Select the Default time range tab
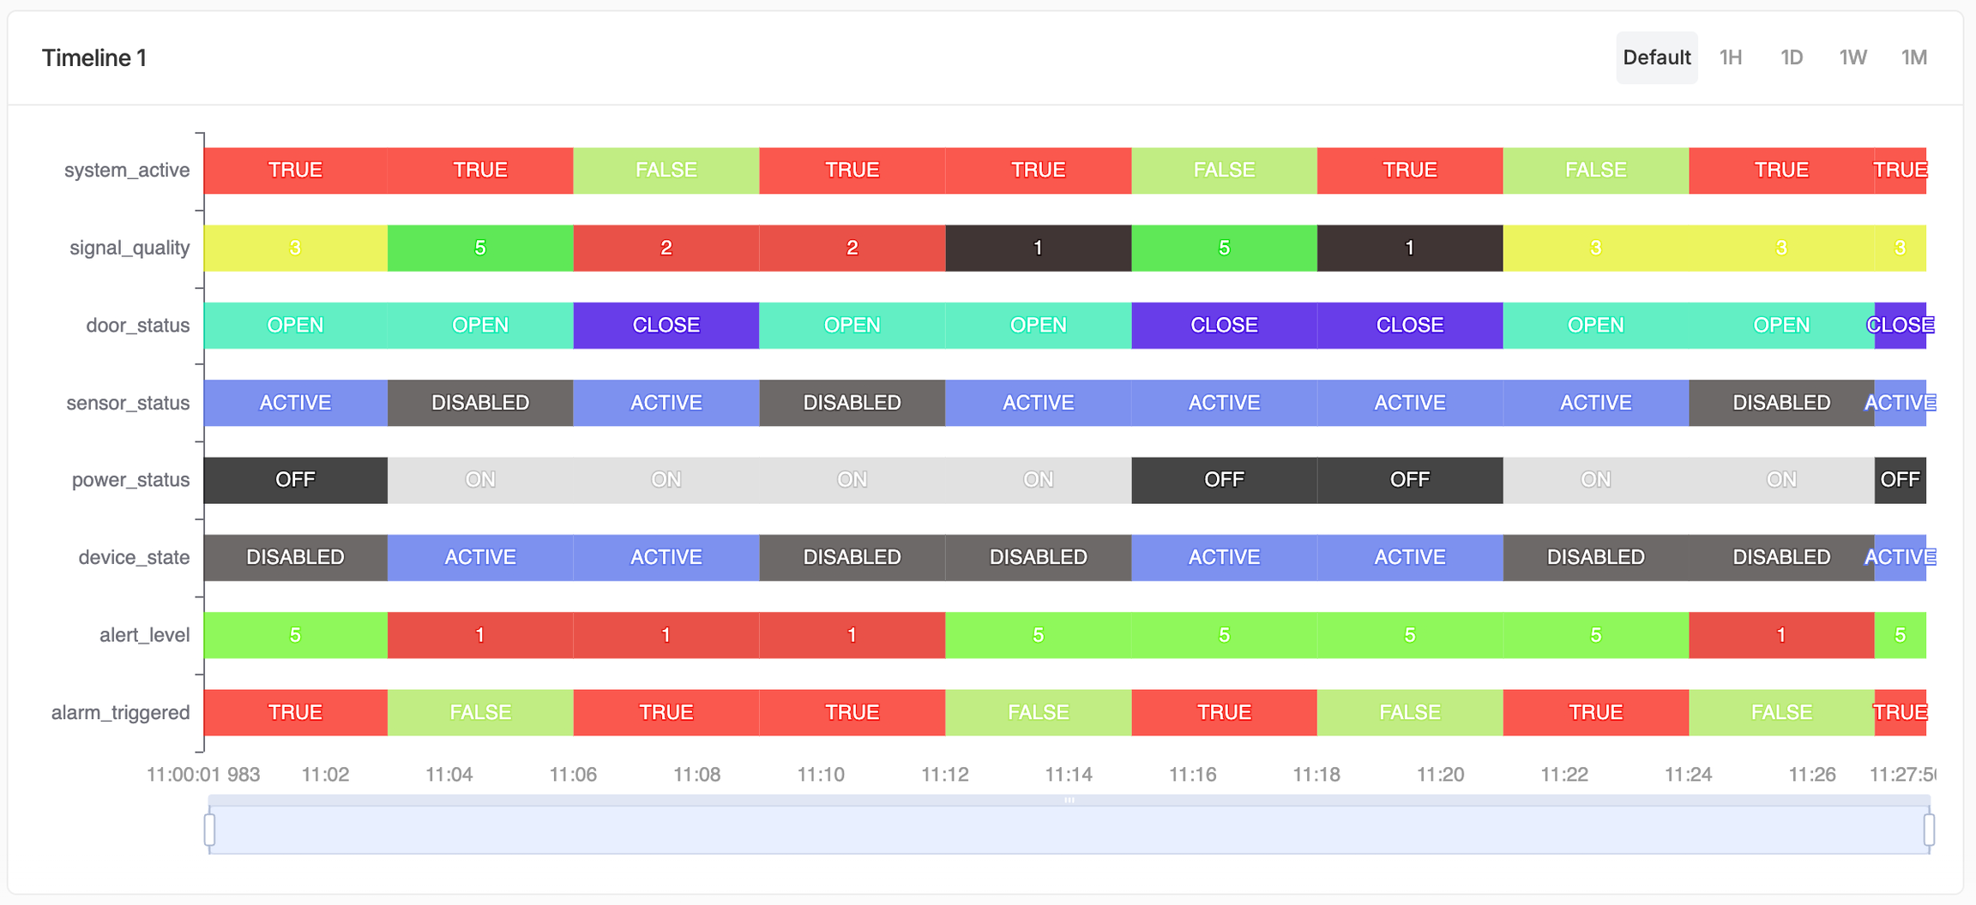Viewport: 1976px width, 905px height. tap(1656, 57)
